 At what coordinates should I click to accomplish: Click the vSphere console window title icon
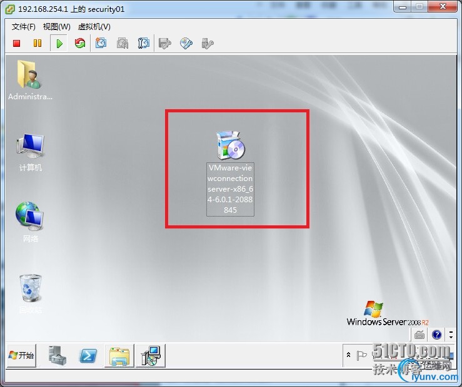[10, 9]
